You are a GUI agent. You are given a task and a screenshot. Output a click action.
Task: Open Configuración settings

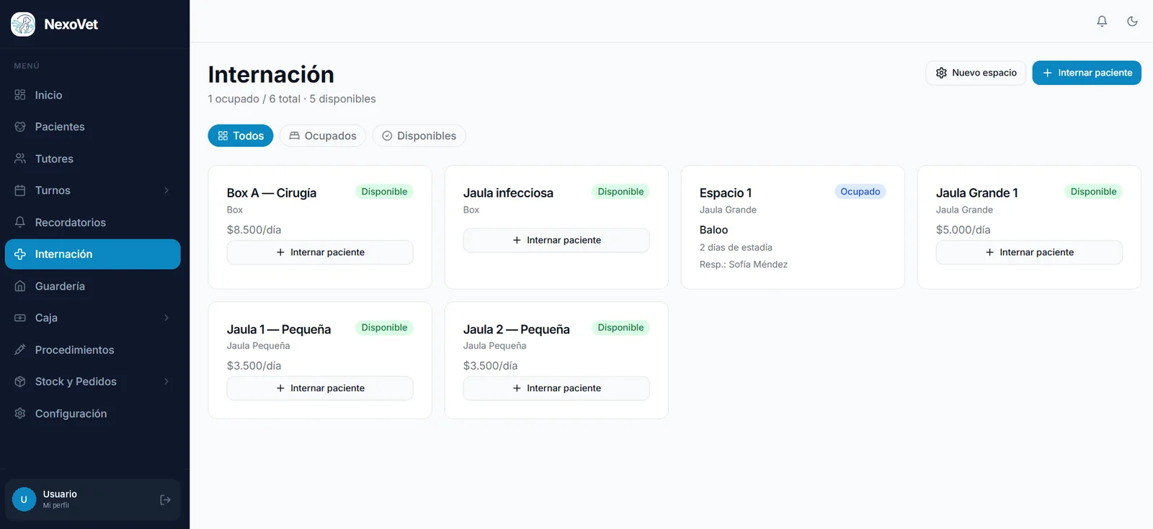(x=92, y=414)
